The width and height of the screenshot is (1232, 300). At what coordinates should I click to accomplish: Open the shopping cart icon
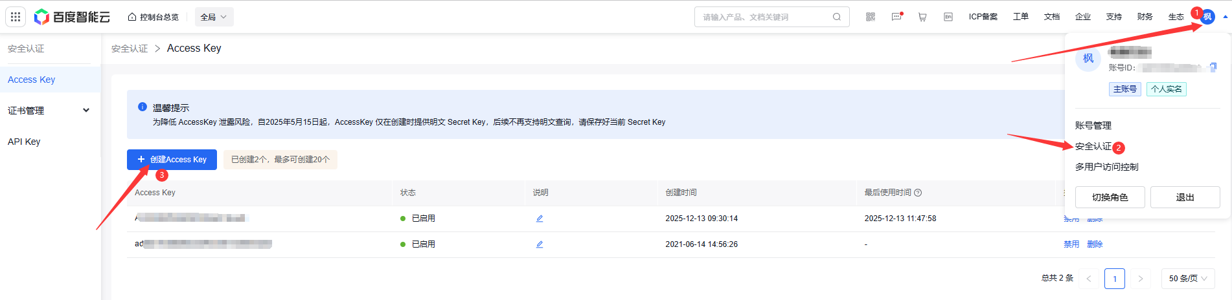pyautogui.click(x=922, y=17)
